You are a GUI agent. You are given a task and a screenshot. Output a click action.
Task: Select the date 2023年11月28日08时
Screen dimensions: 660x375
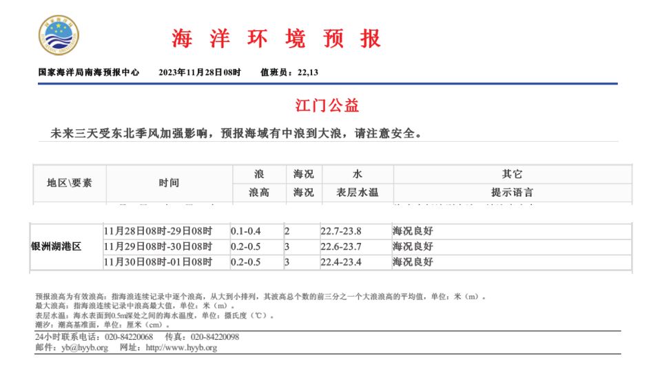(x=200, y=72)
